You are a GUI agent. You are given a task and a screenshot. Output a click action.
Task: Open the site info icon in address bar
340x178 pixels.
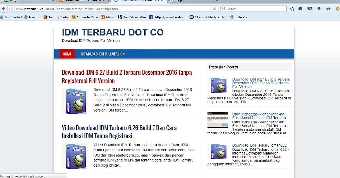[11, 9]
